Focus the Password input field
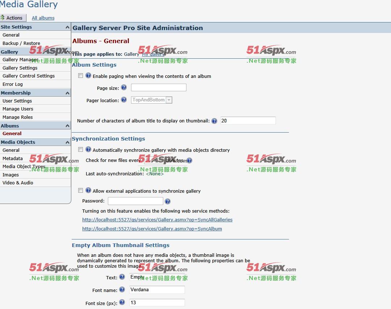This screenshot has height=309, width=391. (135, 201)
